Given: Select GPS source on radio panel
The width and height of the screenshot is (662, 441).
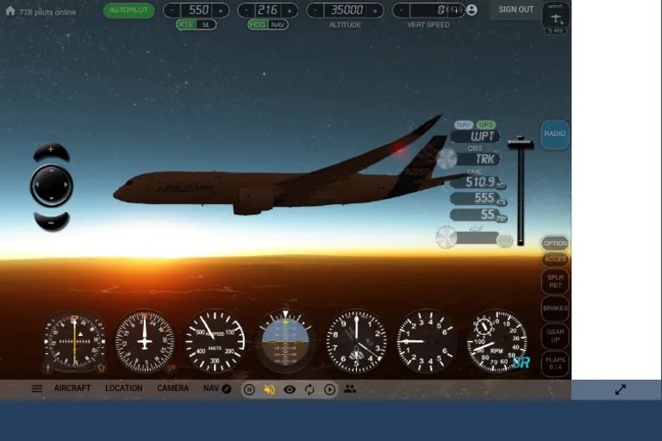Looking at the screenshot, I should [486, 125].
